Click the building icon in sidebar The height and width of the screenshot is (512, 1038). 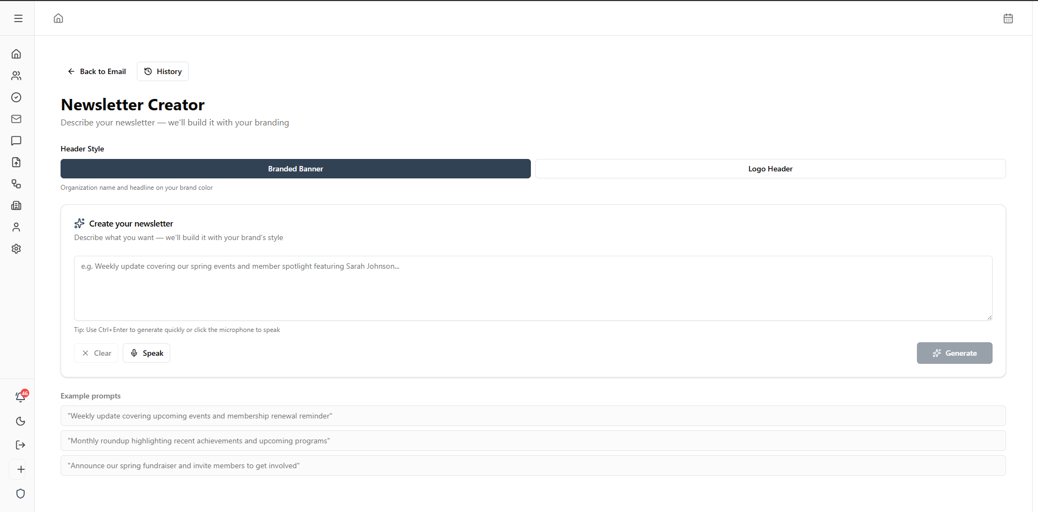16,205
